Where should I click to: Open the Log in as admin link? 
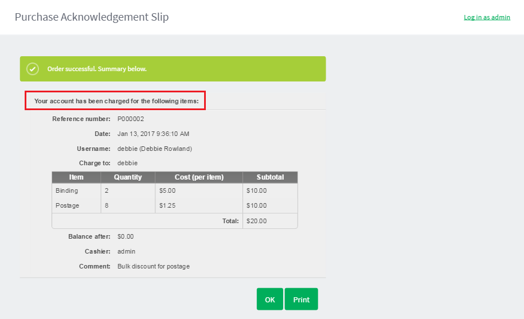(x=487, y=17)
